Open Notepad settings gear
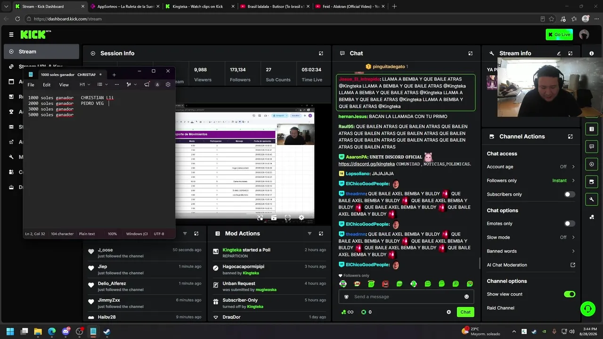The height and width of the screenshot is (339, 603). click(168, 85)
